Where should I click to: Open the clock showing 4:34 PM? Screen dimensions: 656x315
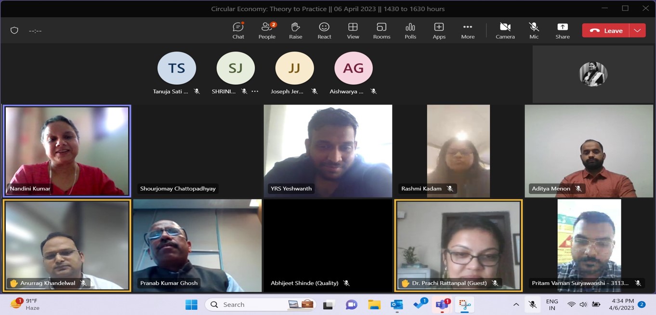coord(622,304)
